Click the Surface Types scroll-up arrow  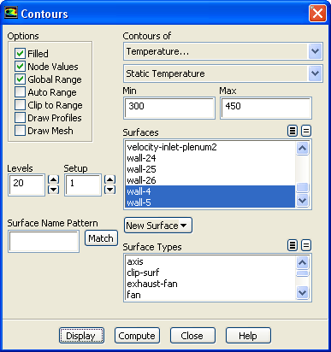click(302, 262)
